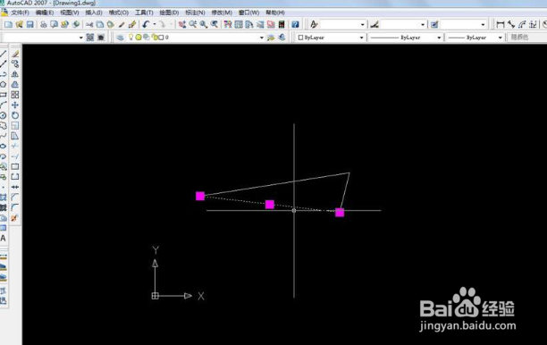Click the Plot print icon
The width and height of the screenshot is (547, 345).
pyautogui.click(x=43, y=24)
